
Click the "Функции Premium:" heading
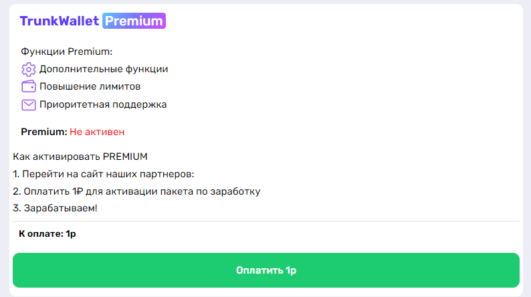(x=67, y=52)
